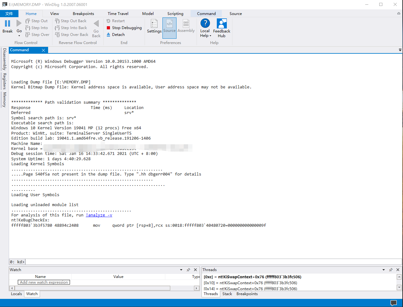Select the Breakpoints ribbon tab
This screenshot has width=403, height=307.
point(83,13)
